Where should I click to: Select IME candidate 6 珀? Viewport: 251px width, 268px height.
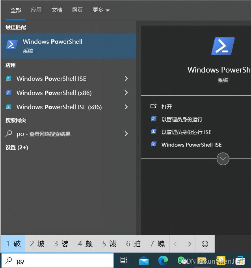pyautogui.click(x=133, y=244)
